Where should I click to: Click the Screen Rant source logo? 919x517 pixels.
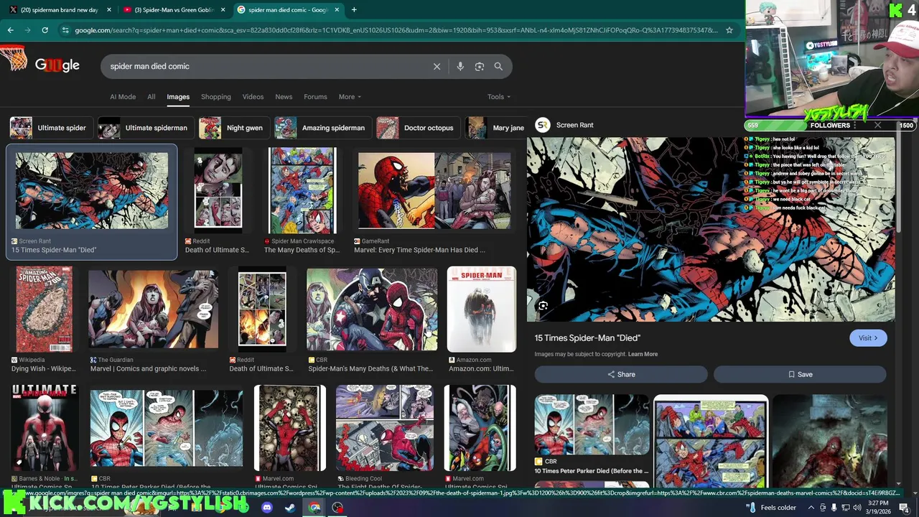tap(543, 125)
